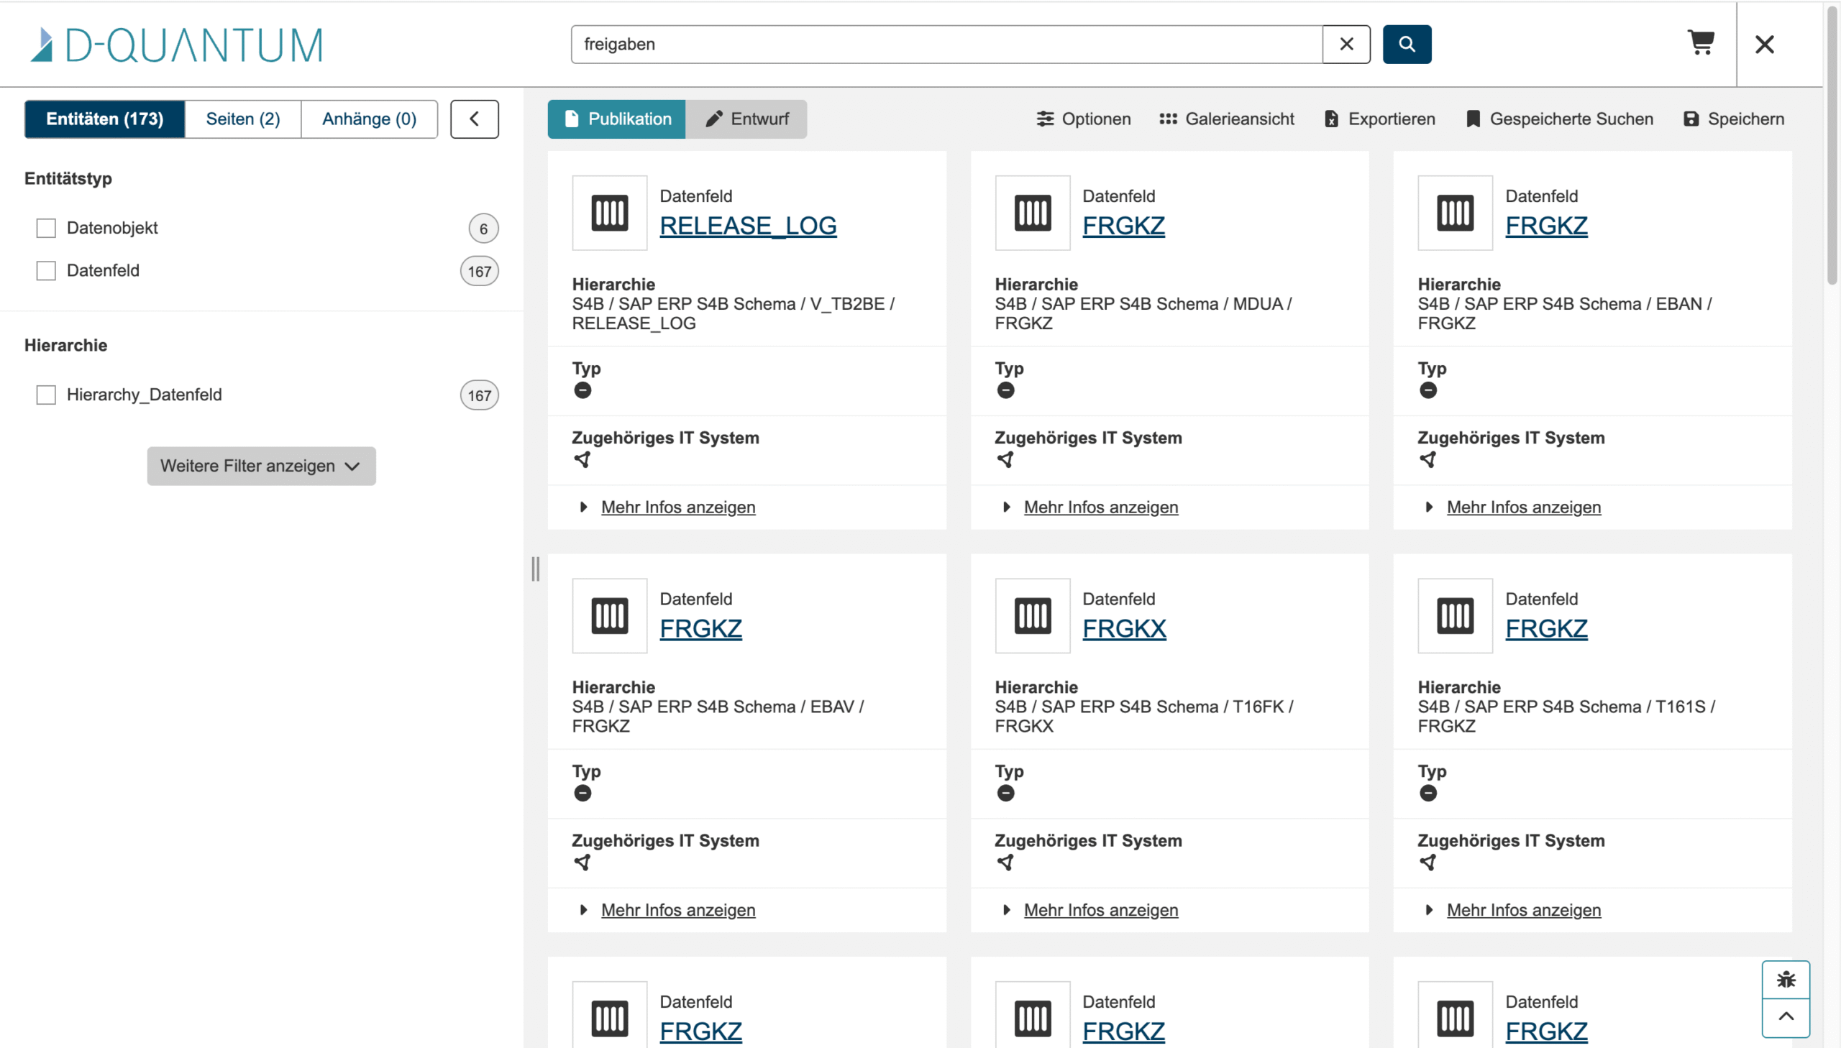This screenshot has height=1048, width=1841.
Task: Clear the search field with the X
Action: coord(1346,44)
